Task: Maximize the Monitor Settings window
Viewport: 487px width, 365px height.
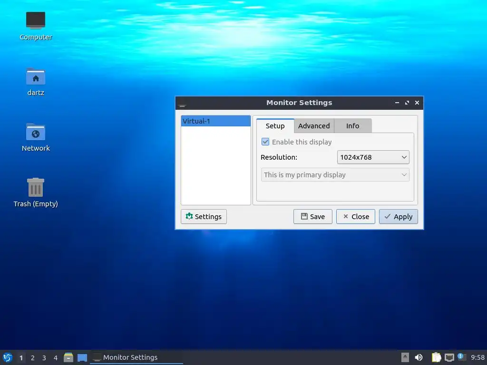Action: (x=407, y=103)
